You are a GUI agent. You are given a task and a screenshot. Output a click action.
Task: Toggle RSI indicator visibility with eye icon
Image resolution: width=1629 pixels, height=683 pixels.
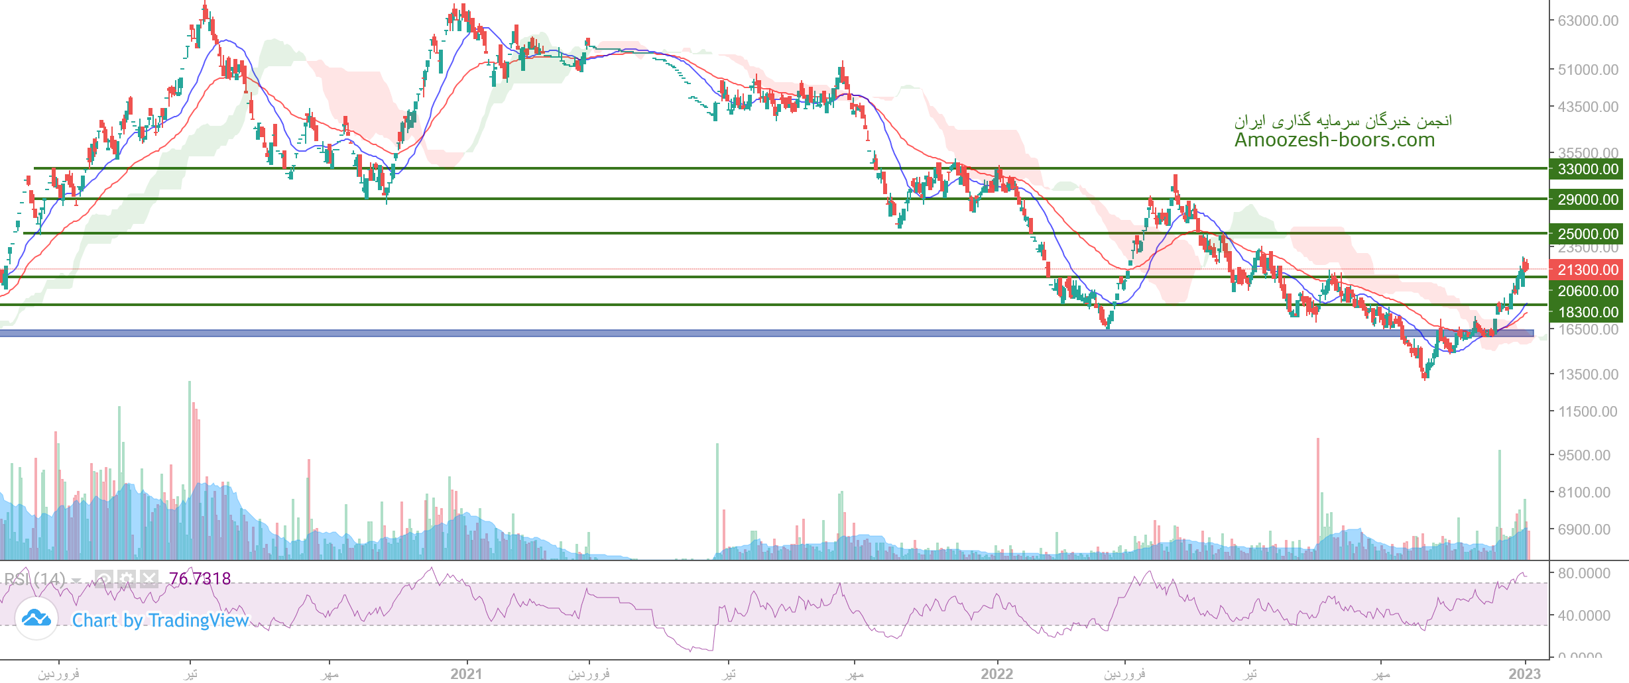104,580
